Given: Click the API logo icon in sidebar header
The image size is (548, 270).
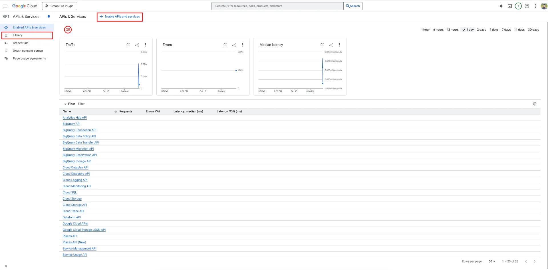Looking at the screenshot, I should (x=6, y=17).
